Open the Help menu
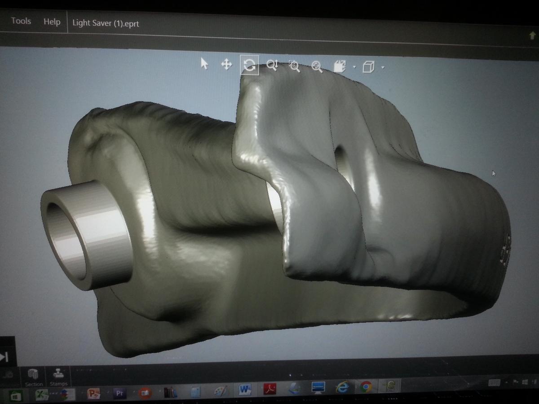 click(x=52, y=22)
